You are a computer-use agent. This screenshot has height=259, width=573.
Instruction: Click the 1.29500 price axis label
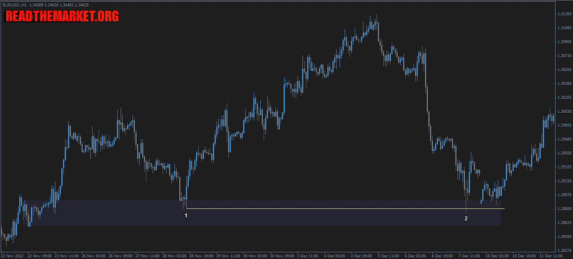pyautogui.click(x=564, y=153)
